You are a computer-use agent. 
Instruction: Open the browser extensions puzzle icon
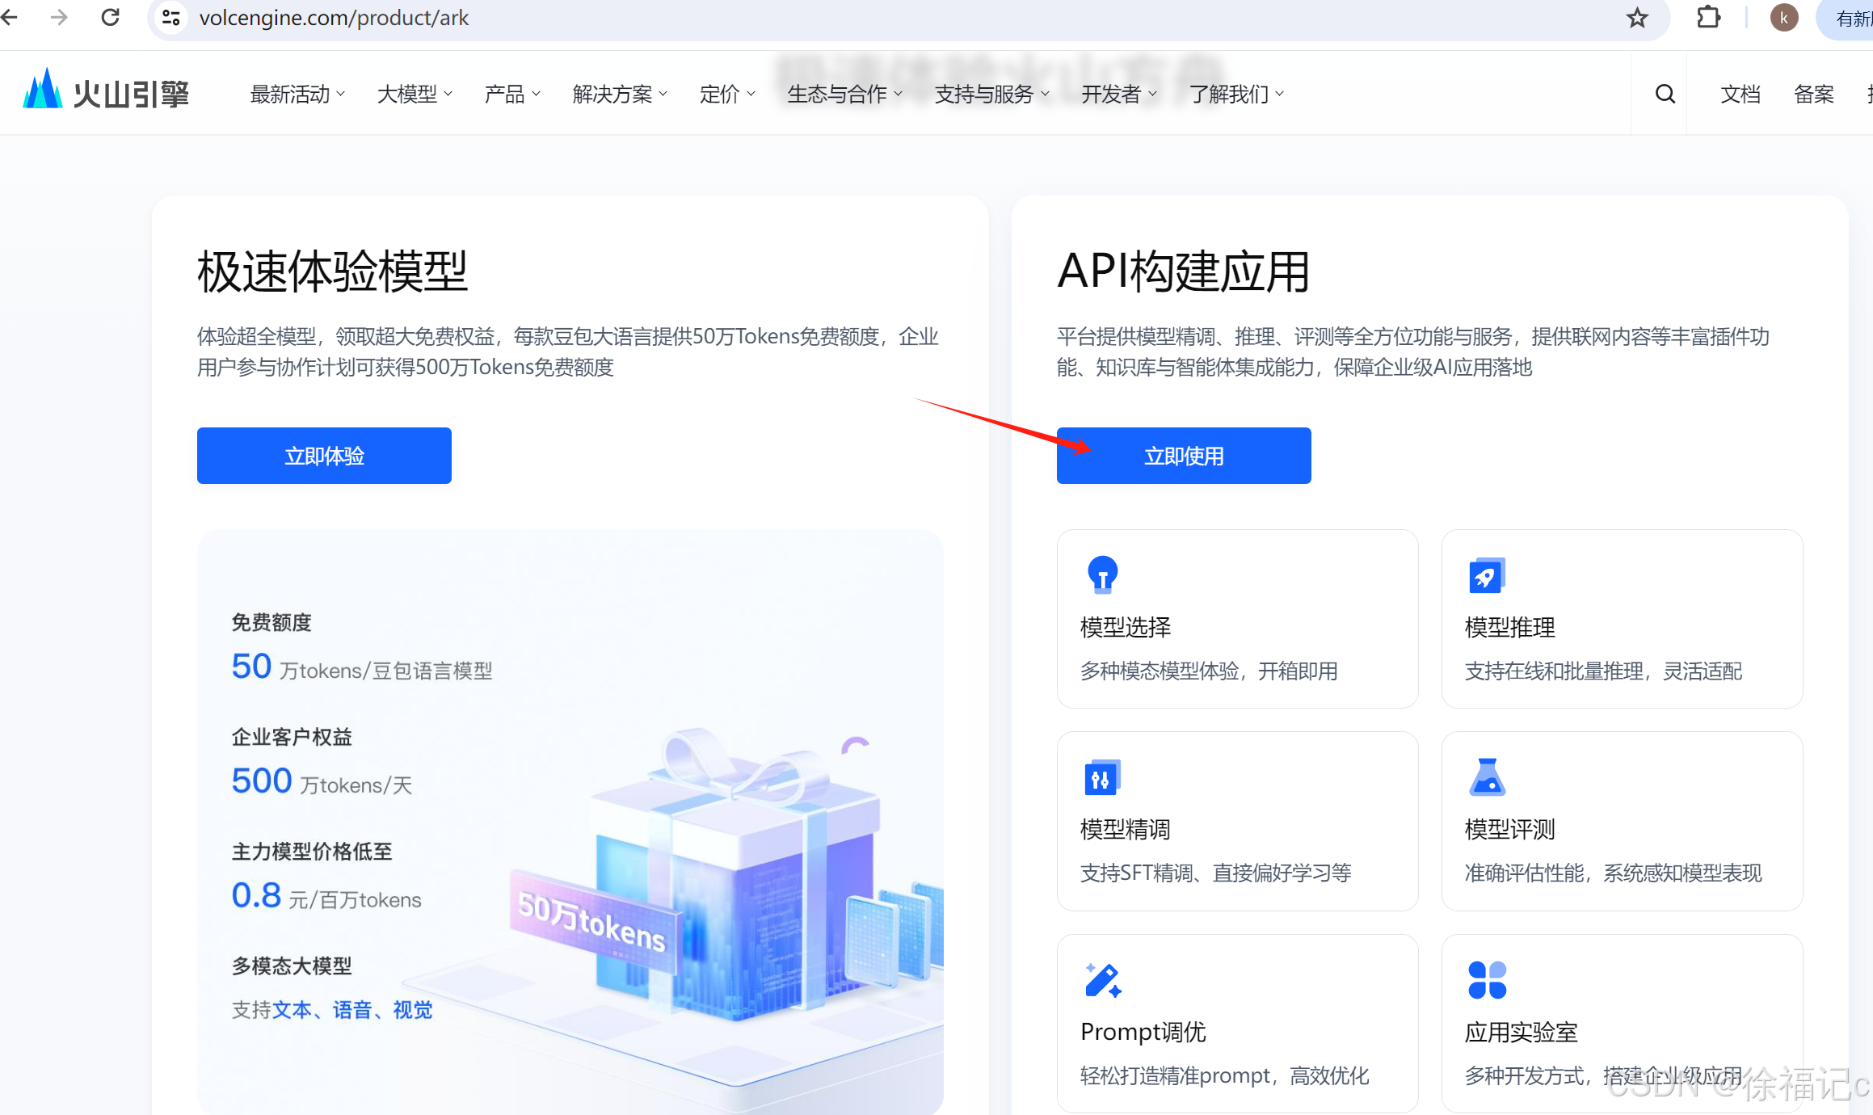pos(1708,18)
